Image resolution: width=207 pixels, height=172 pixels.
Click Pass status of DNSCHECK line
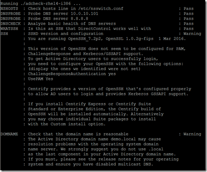pos(189,23)
